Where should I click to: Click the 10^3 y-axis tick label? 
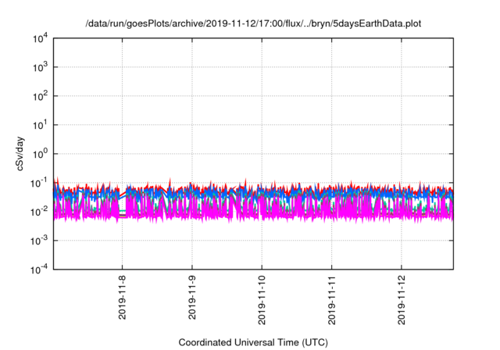pos(40,67)
